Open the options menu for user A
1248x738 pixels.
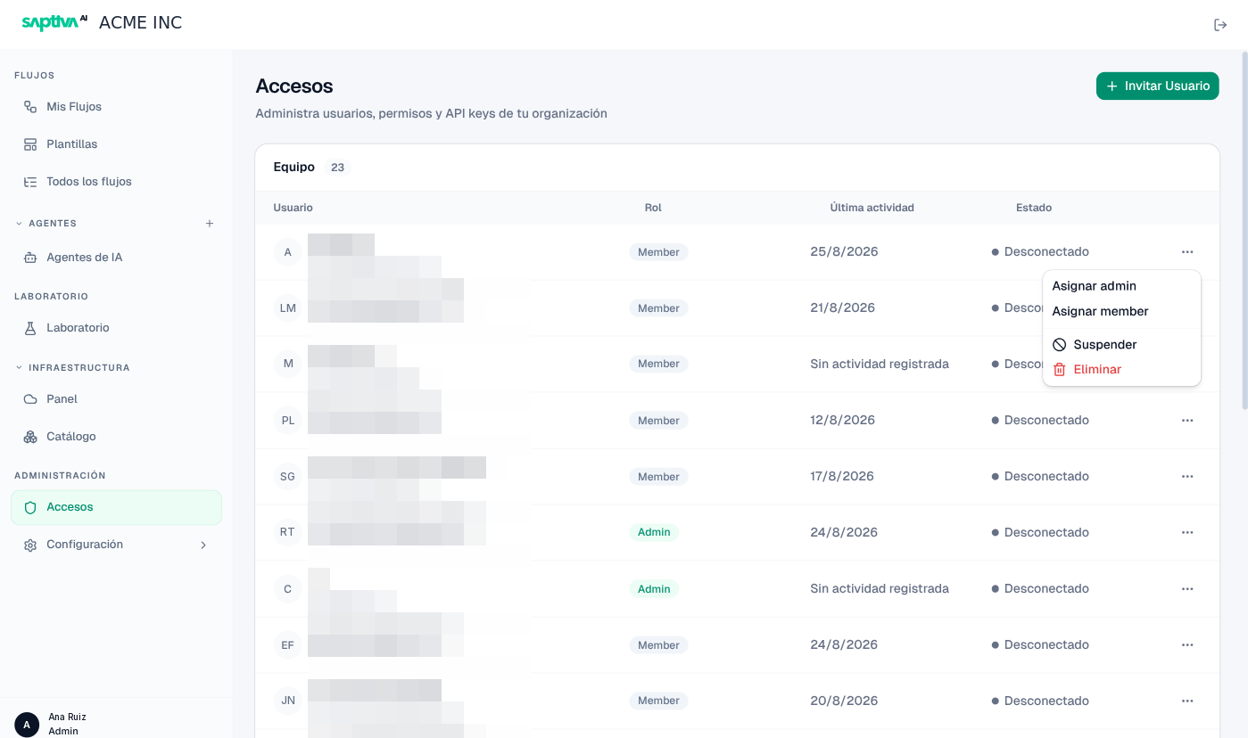point(1187,252)
